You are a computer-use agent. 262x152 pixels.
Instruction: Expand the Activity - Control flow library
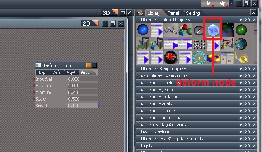point(241,118)
